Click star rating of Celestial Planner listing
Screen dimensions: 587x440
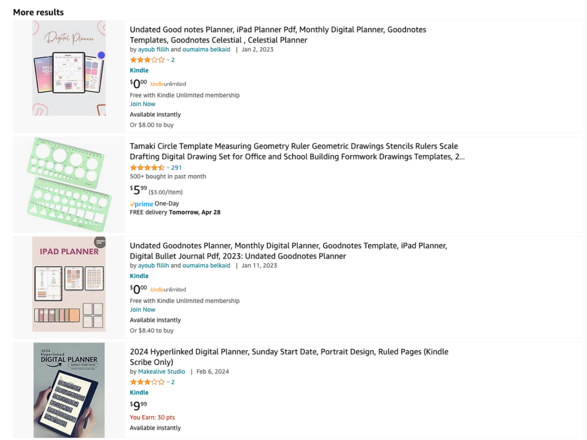147,60
